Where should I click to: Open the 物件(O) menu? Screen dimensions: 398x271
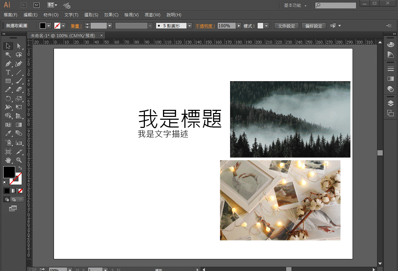coord(51,15)
